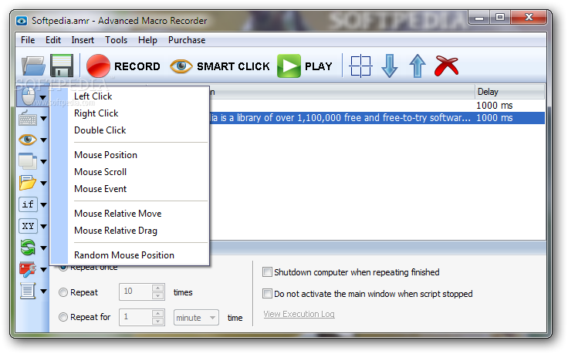This screenshot has width=568, height=354.
Task: Delete selected action with red X icon
Action: click(x=446, y=66)
